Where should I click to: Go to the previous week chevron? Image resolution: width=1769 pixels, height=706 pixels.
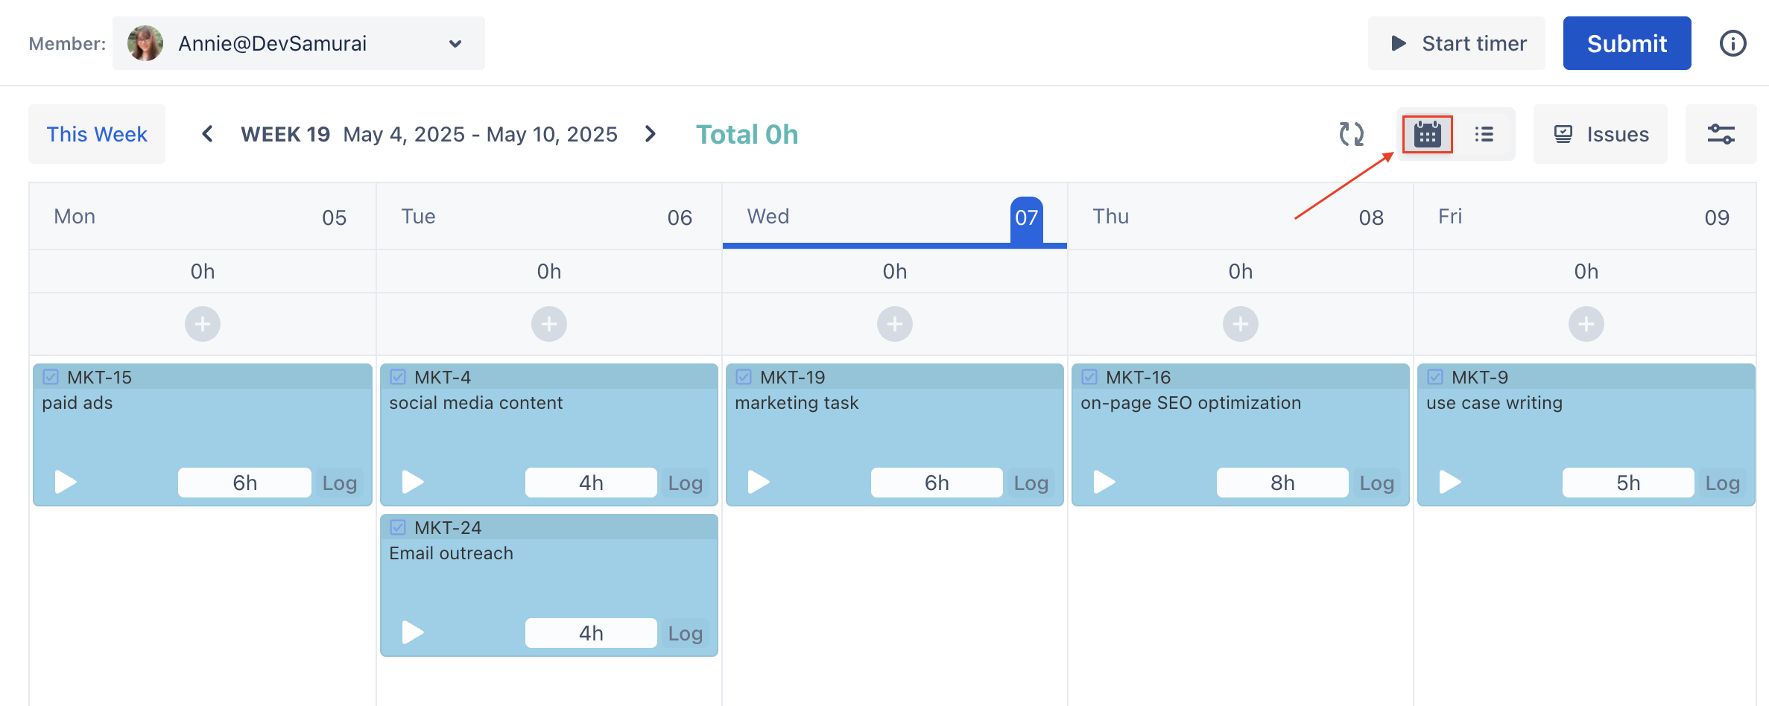(207, 134)
